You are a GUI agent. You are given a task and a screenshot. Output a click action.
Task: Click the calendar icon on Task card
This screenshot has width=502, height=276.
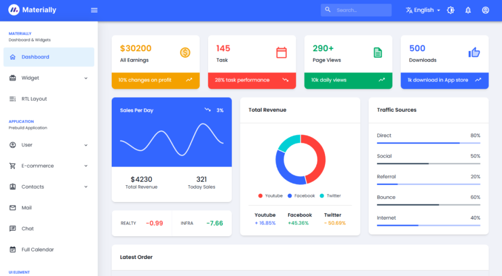[x=281, y=52]
